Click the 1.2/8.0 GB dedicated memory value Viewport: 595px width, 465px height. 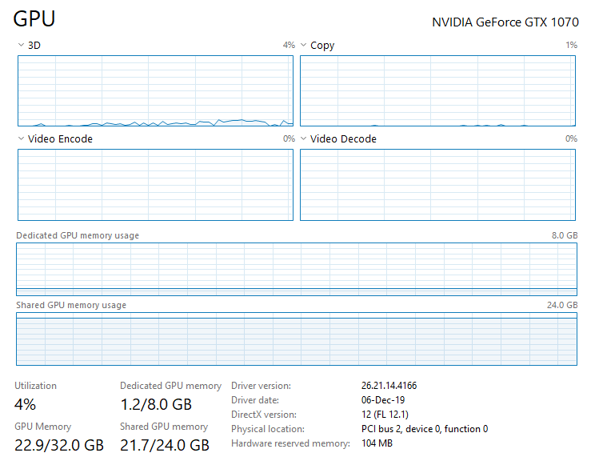(156, 404)
